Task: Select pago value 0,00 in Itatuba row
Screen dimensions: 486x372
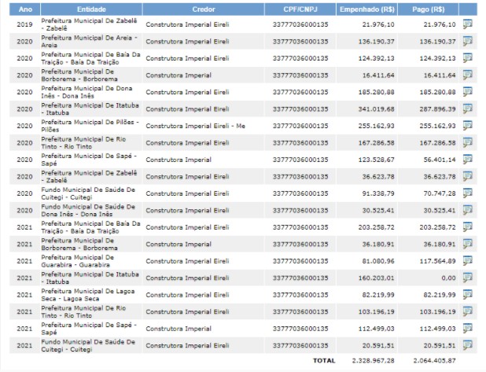Action: click(448, 278)
